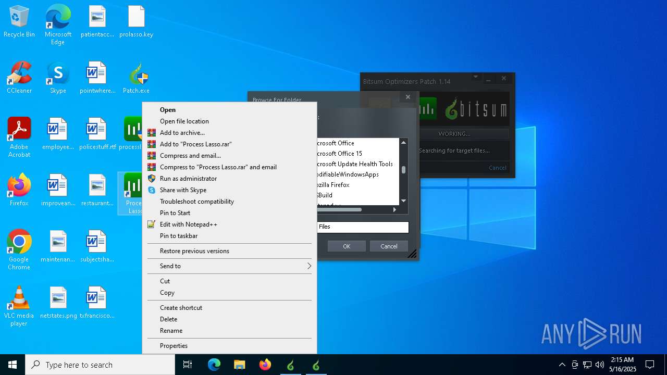
Task: Select Mozilla Firefox folder in tree
Action: tap(333, 185)
